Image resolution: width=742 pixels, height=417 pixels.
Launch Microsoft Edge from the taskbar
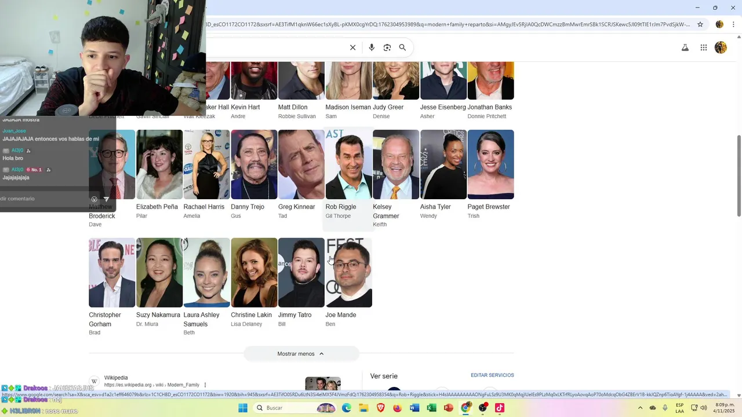[x=347, y=408]
